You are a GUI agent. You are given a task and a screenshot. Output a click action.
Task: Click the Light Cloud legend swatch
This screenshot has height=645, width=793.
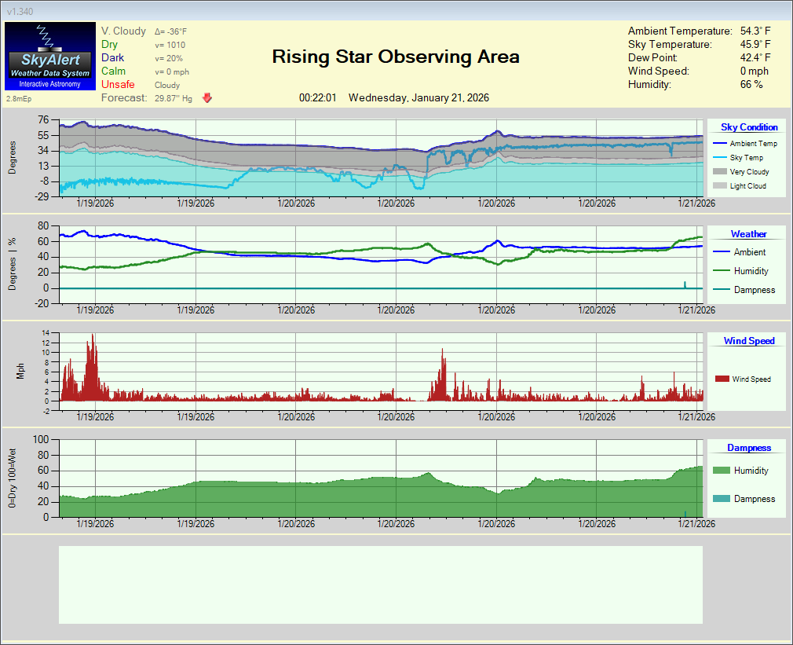click(720, 186)
